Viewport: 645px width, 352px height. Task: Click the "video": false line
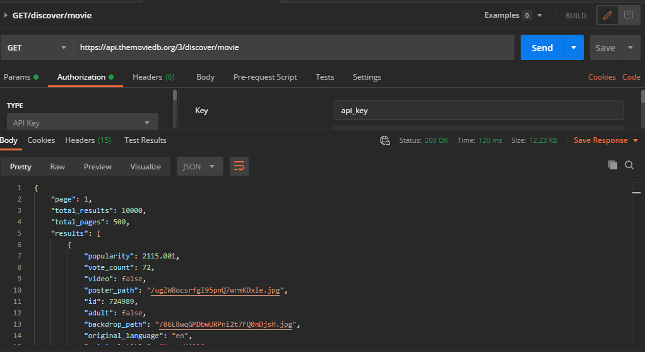tap(115, 279)
